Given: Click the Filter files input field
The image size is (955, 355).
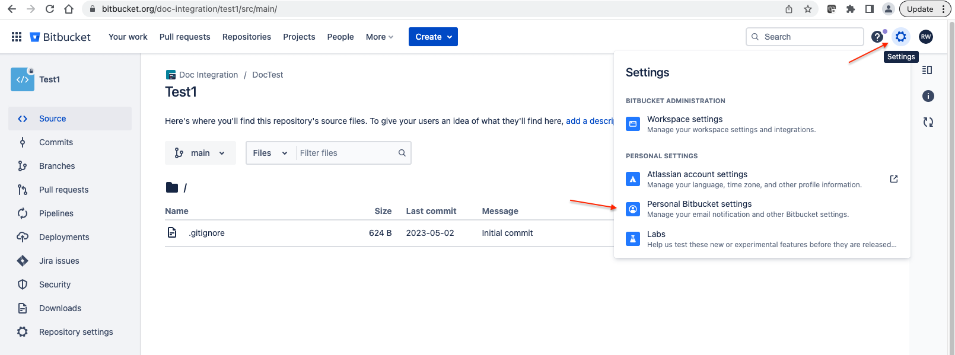Looking at the screenshot, I should pyautogui.click(x=347, y=153).
